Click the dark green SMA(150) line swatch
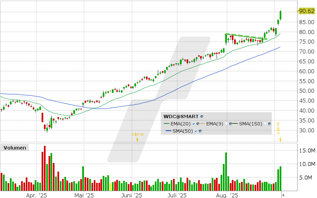Screen dimensions: 317x198 tap(235, 124)
